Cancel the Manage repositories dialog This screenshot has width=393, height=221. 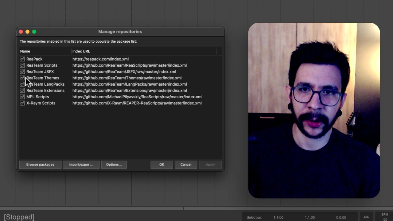point(186,165)
